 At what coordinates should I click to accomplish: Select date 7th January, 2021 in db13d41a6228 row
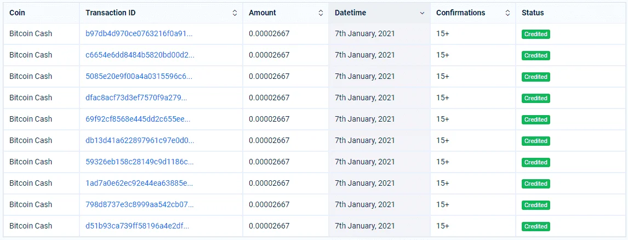click(365, 140)
